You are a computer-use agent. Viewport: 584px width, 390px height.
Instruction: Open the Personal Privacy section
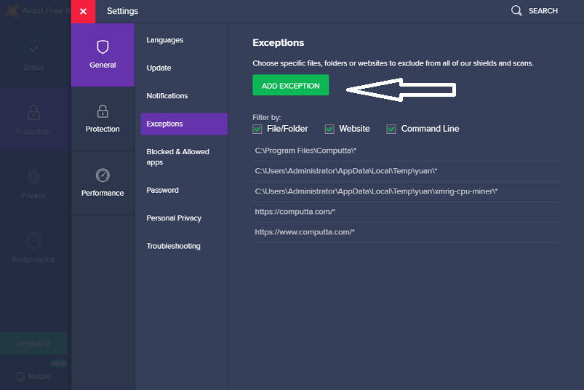coord(174,218)
